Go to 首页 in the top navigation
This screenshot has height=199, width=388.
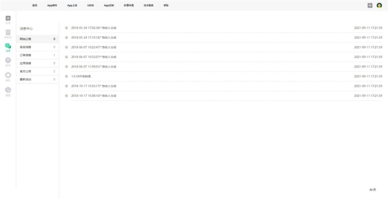click(x=34, y=5)
